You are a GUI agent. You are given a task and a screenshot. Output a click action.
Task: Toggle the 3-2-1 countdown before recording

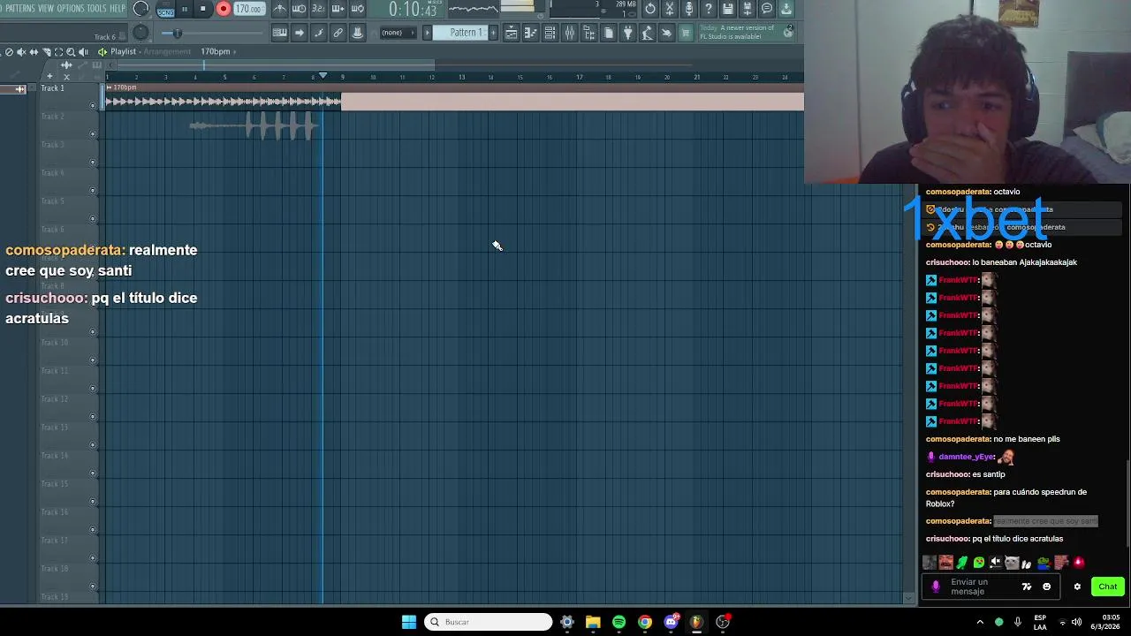click(318, 9)
